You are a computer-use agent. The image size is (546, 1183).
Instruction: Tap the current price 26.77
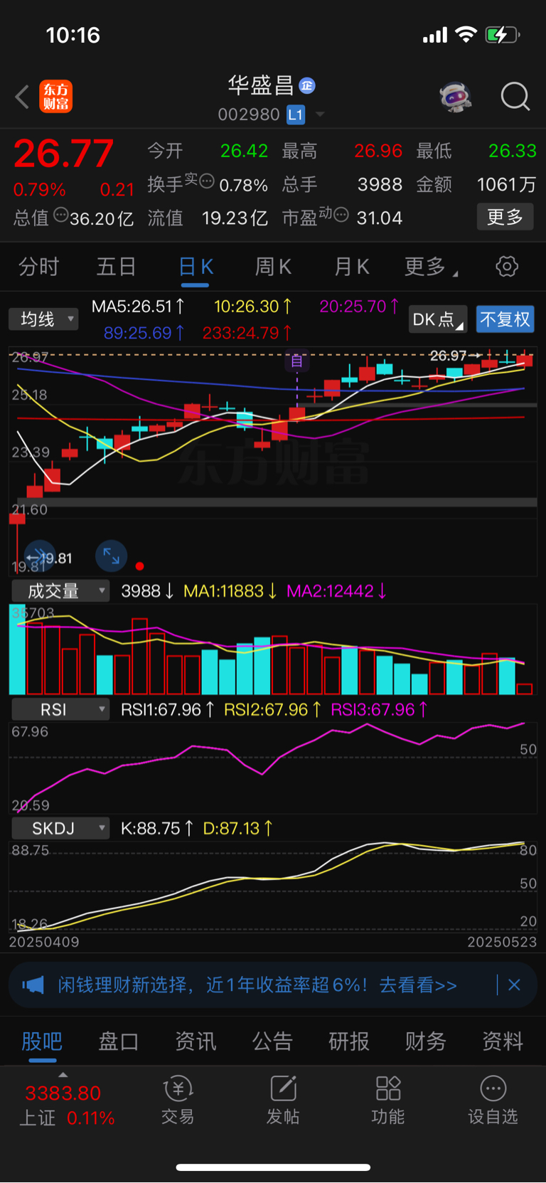click(x=63, y=153)
